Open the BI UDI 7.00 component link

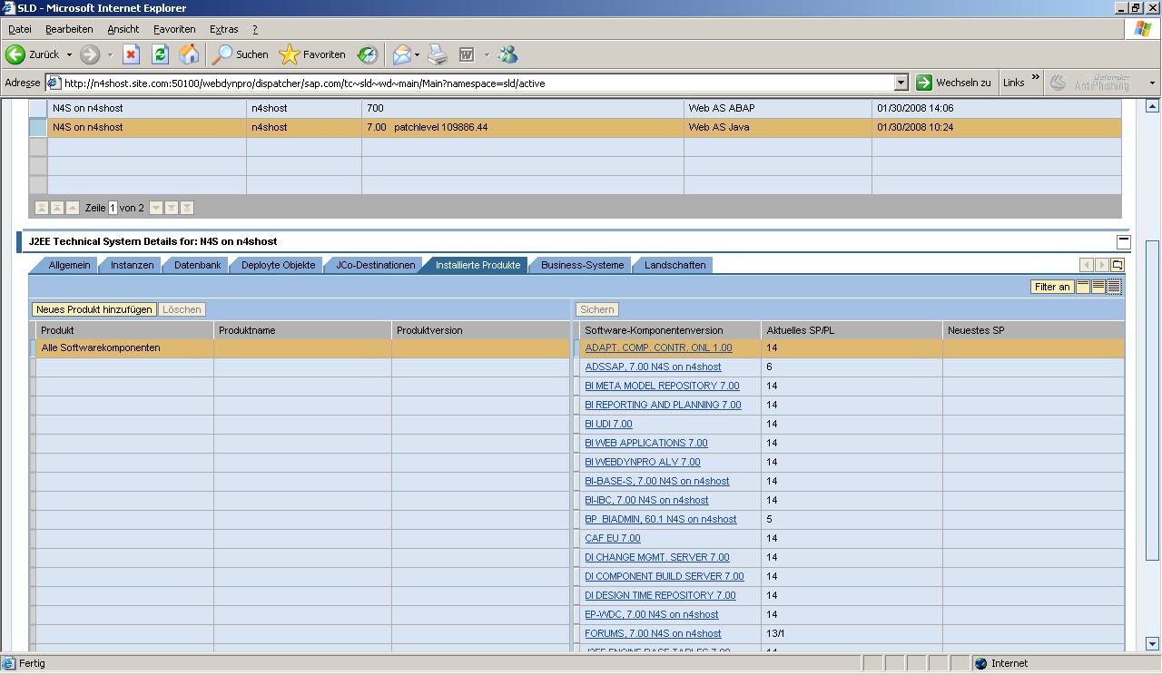click(x=608, y=424)
